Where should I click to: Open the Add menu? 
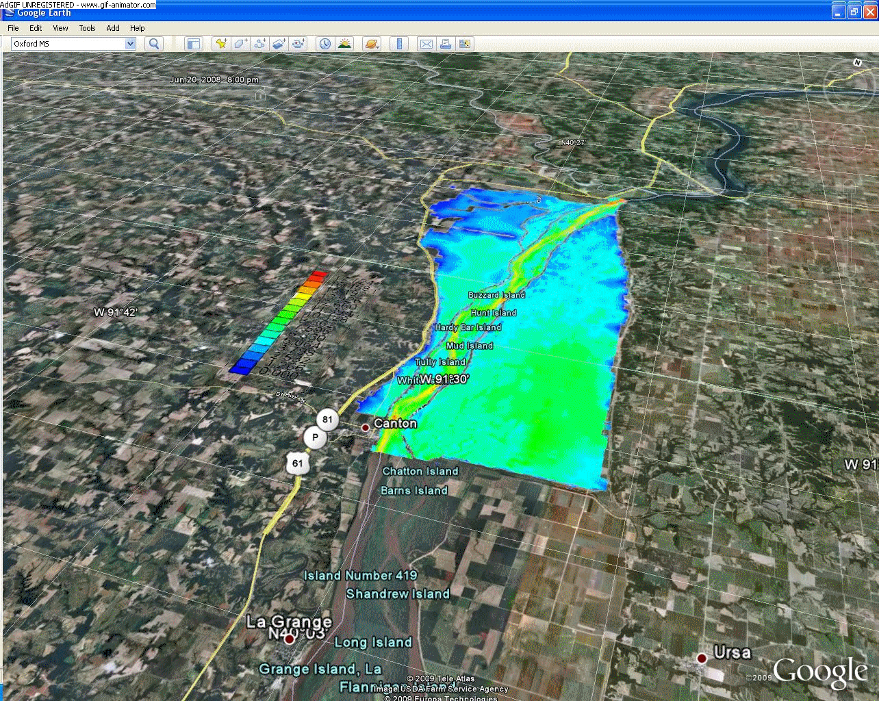click(x=113, y=28)
